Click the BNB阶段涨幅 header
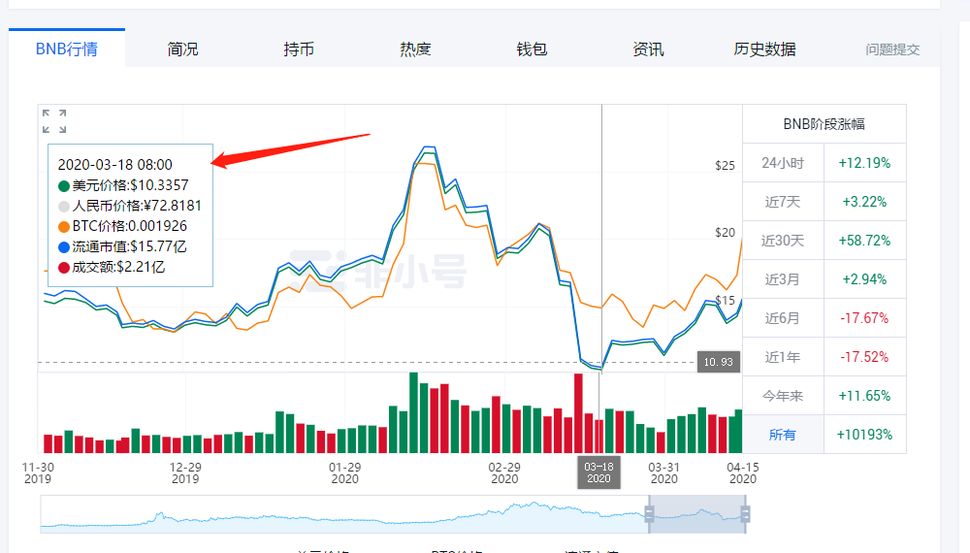This screenshot has width=970, height=553. tap(824, 124)
